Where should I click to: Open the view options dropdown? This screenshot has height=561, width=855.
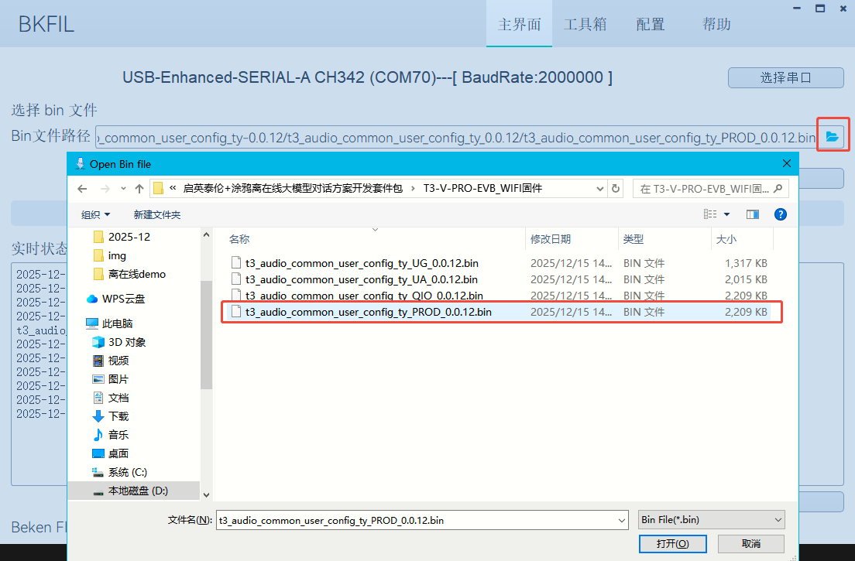[x=726, y=214]
